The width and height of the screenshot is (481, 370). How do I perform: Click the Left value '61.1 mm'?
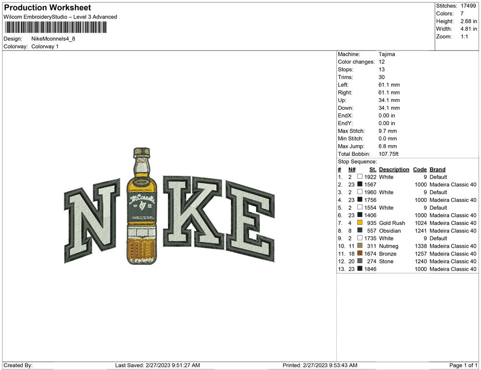(x=389, y=84)
